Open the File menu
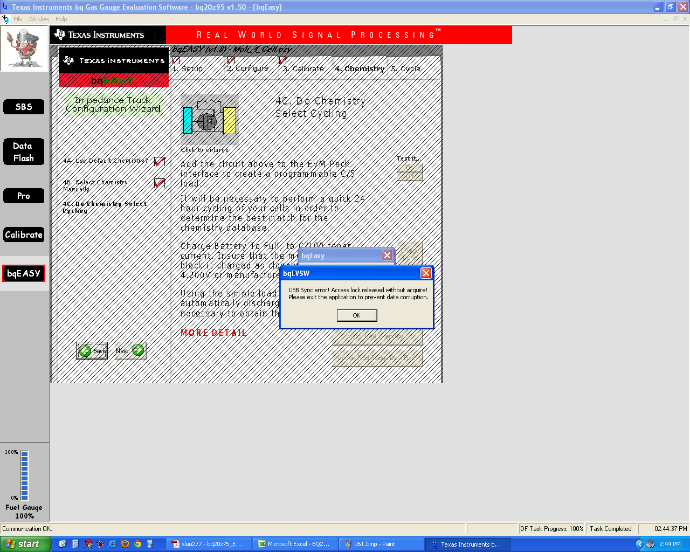The image size is (690, 552). [x=18, y=19]
